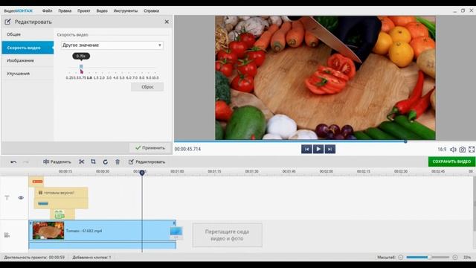Click the Разделить split button
Screen dimensions: 476x268
[x=57, y=162]
